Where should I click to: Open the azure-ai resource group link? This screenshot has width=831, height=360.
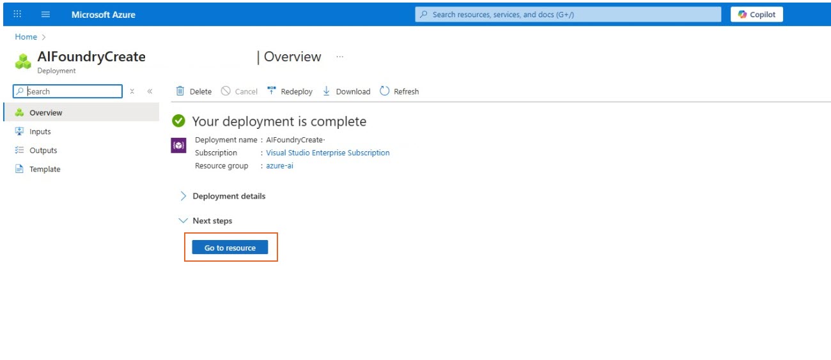click(279, 166)
